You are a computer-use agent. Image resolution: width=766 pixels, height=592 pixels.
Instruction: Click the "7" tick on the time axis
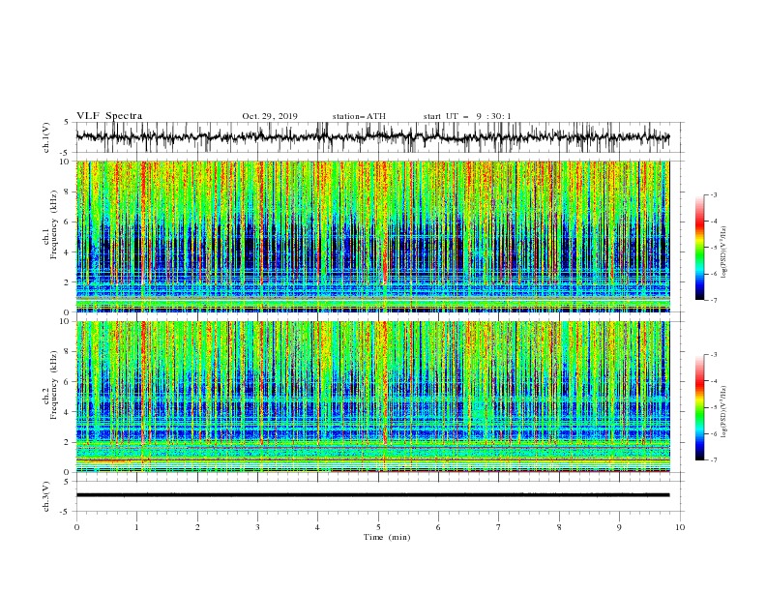(x=499, y=527)
